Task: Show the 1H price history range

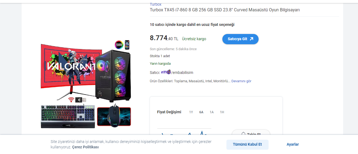Action: pyautogui.click(x=222, y=112)
